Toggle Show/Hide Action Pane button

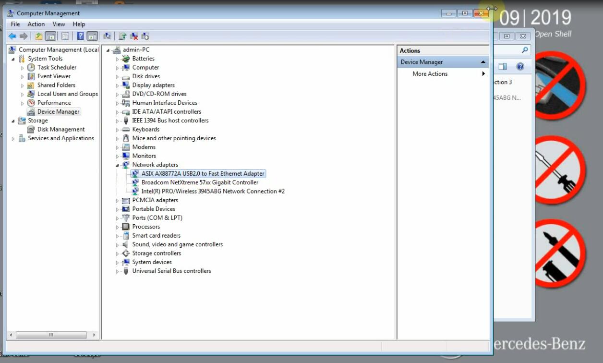pyautogui.click(x=92, y=36)
